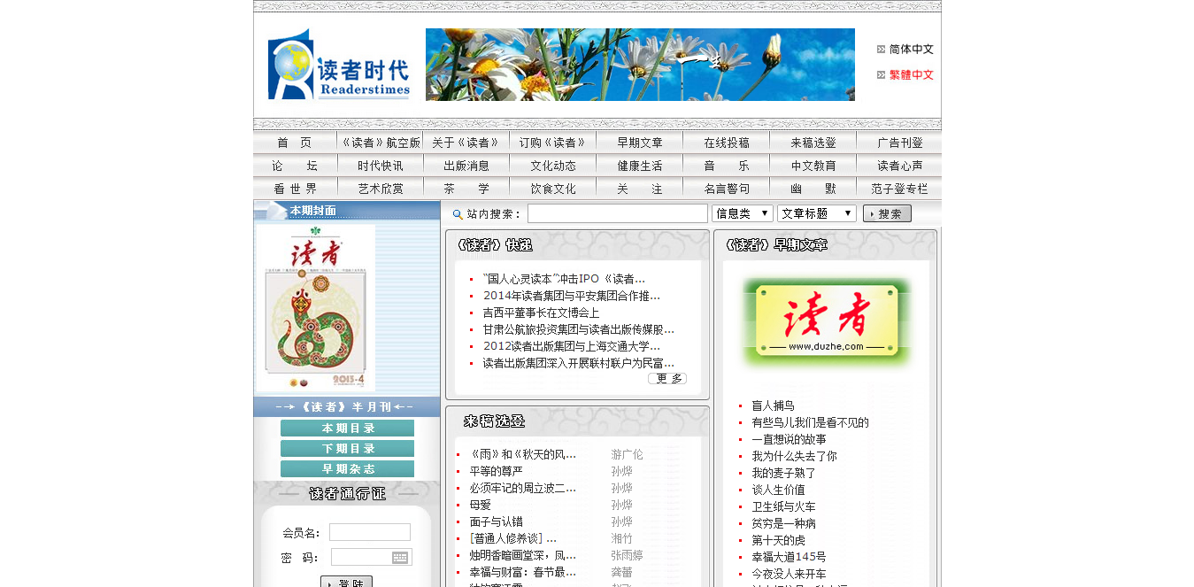Open 看世界 navigation item

point(295,189)
